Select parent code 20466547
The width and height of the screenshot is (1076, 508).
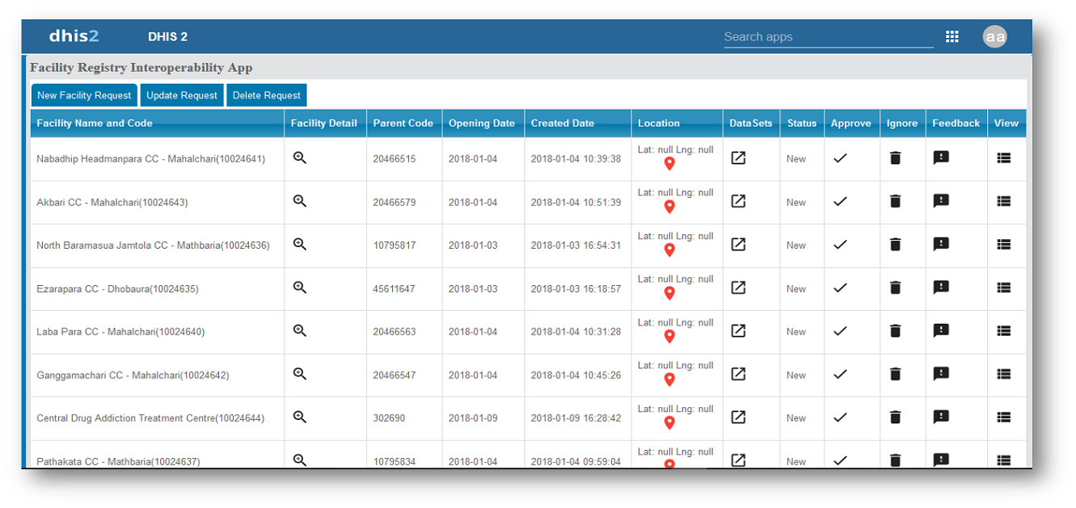[395, 376]
